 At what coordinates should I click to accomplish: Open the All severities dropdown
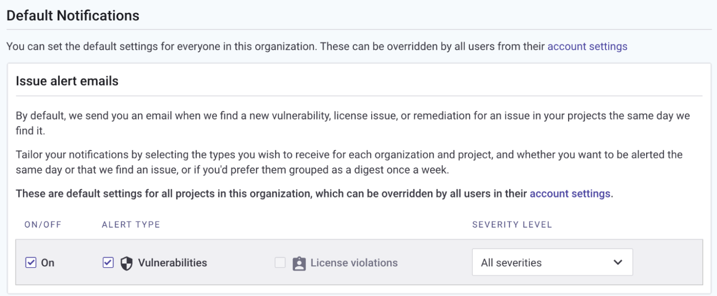(x=552, y=263)
